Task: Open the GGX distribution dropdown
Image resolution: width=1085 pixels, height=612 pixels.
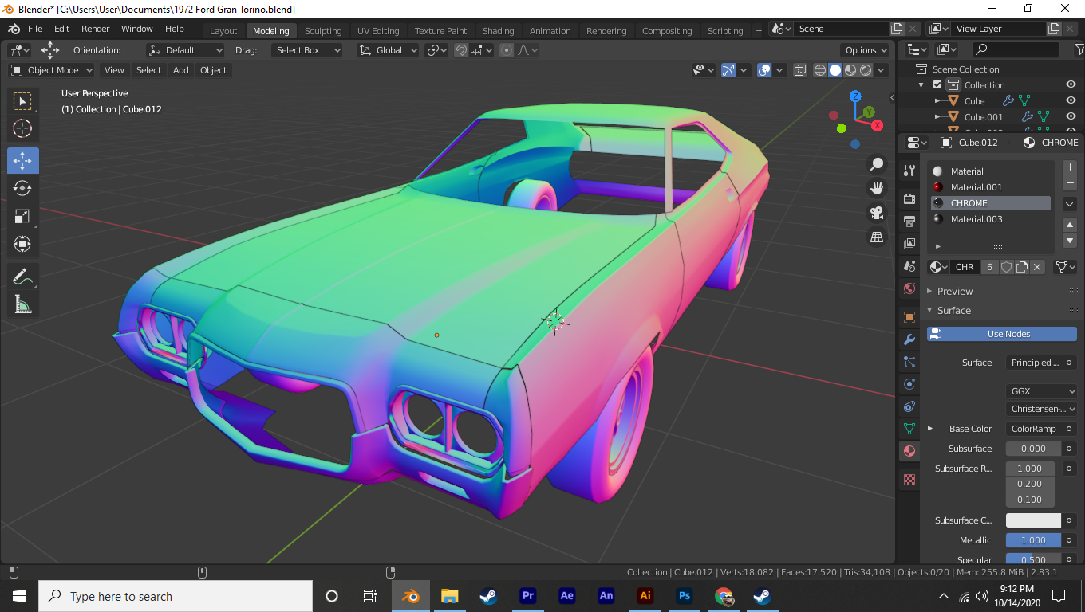Action: click(x=1041, y=391)
